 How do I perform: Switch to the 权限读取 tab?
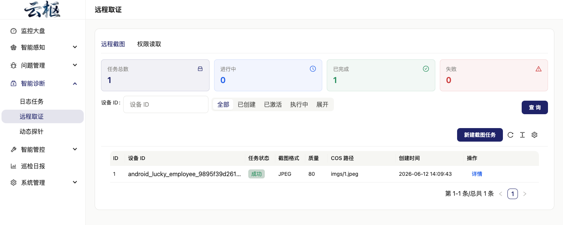point(149,44)
